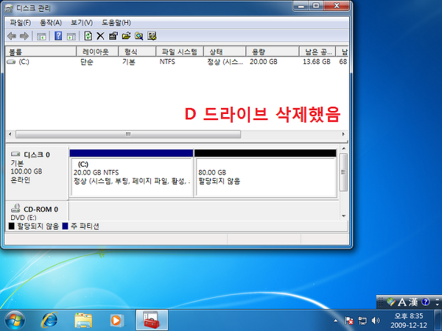Open the 동작(A) menu
The image size is (442, 331).
point(51,23)
